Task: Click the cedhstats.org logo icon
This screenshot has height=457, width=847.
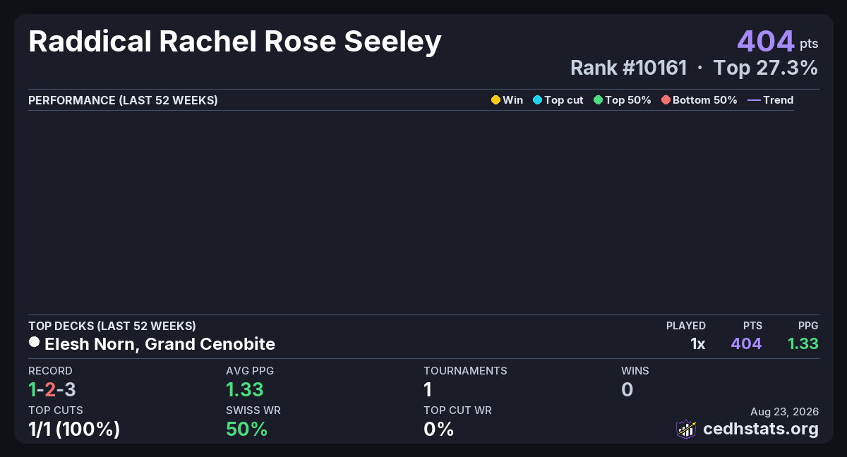Action: click(686, 428)
